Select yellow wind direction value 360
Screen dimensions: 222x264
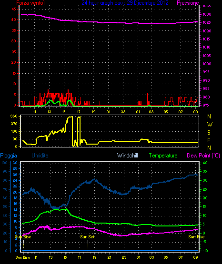[x=14, y=116]
